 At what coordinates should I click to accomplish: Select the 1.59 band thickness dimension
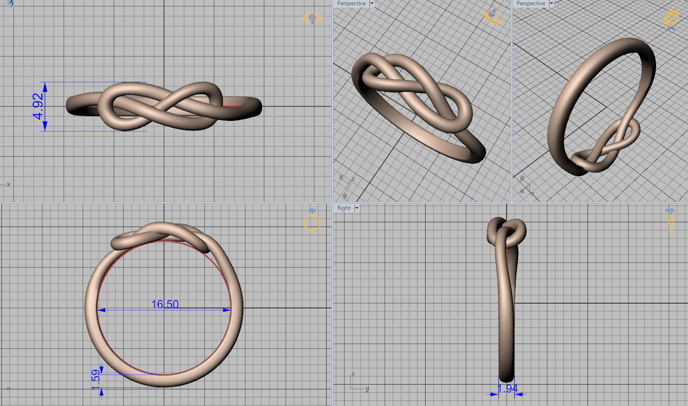coord(95,380)
